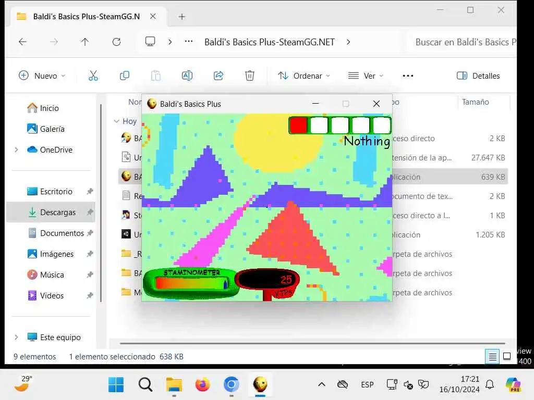Viewport: 534px width, 400px height.
Task: Open the See more ellipsis in toolbar
Action: (408, 76)
